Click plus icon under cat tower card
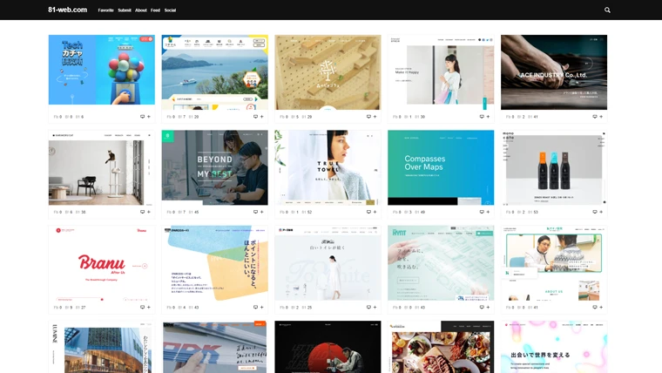 click(x=149, y=212)
